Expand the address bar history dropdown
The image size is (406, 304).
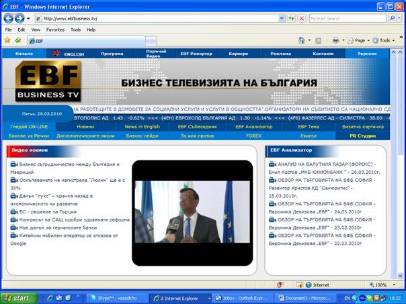click(x=282, y=19)
